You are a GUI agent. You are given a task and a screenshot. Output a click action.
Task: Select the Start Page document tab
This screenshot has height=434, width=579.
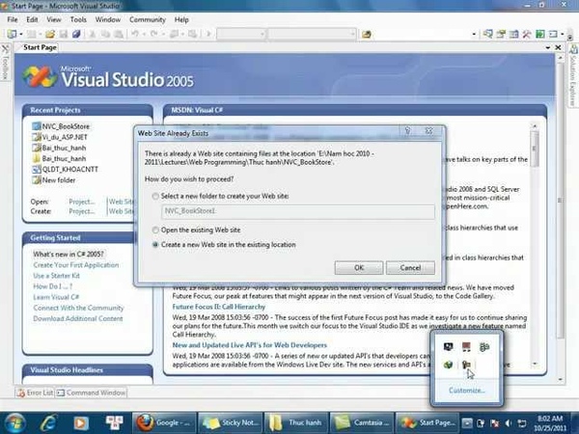(x=40, y=47)
